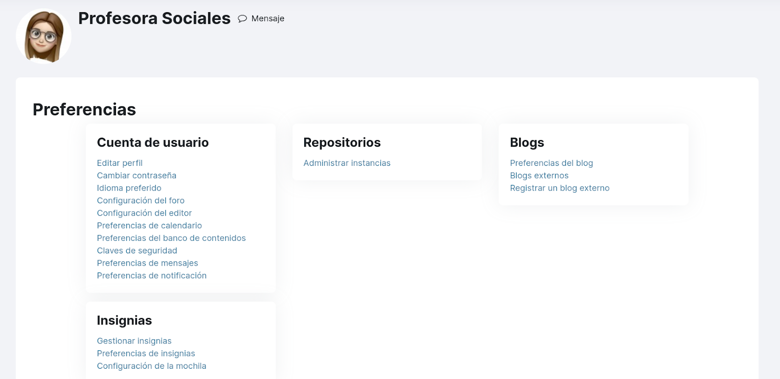Open Preferencias de insignias
The height and width of the screenshot is (379, 780).
pyautogui.click(x=146, y=354)
